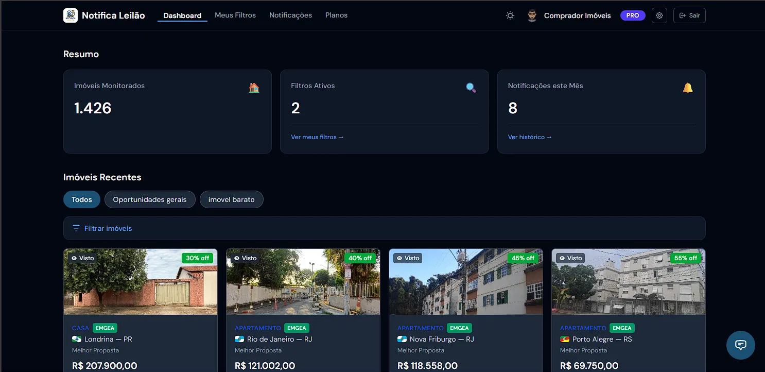Select the Todos filter chip
Image resolution: width=765 pixels, height=372 pixels.
[82, 199]
